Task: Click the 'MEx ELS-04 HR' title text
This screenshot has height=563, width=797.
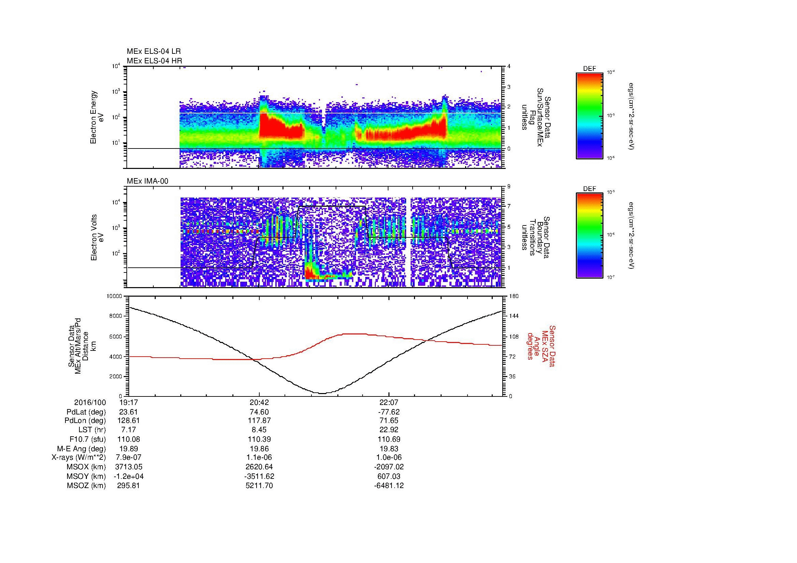Action: tap(154, 61)
